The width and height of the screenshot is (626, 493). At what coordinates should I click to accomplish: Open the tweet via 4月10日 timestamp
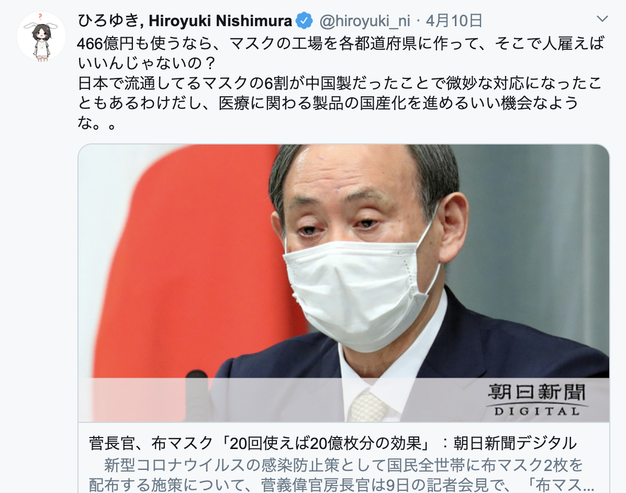pos(454,21)
